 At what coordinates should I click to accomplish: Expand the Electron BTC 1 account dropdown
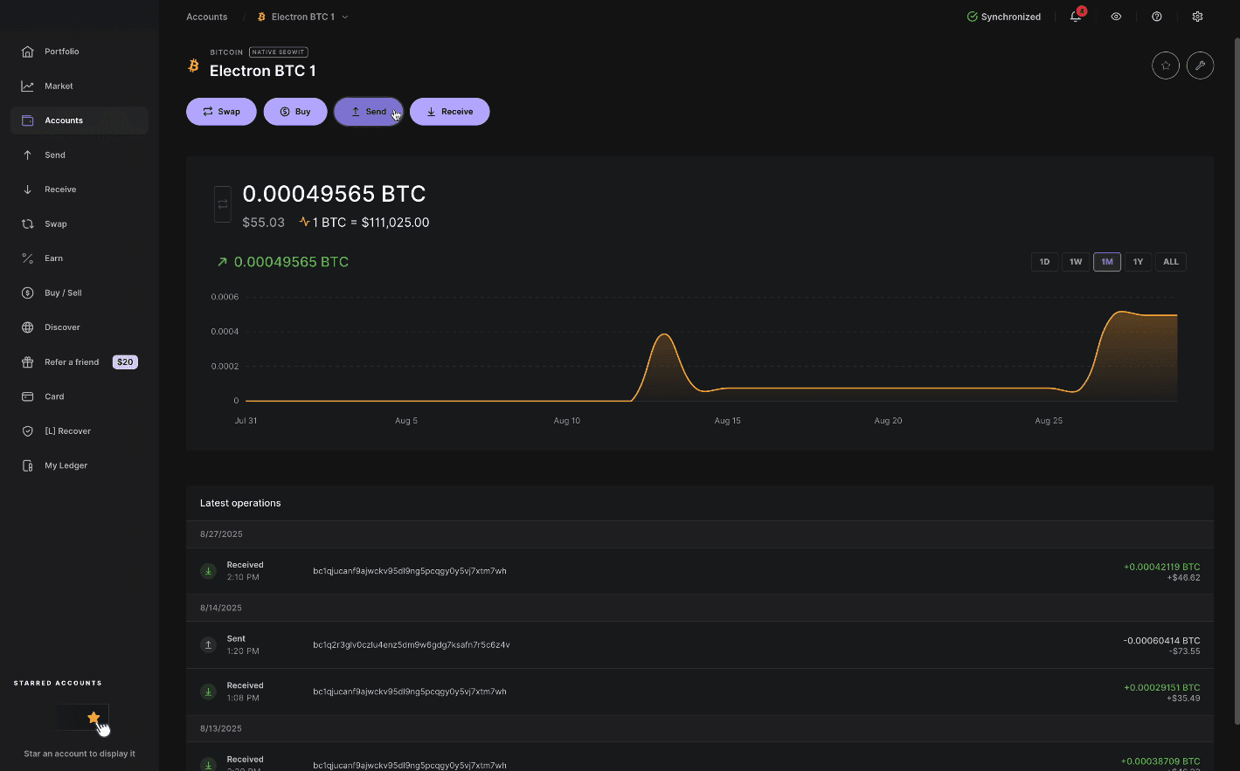coord(302,17)
